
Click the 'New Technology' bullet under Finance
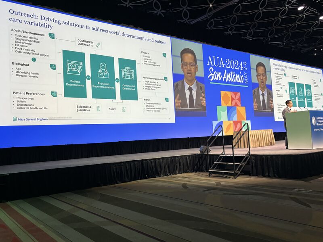point(150,62)
